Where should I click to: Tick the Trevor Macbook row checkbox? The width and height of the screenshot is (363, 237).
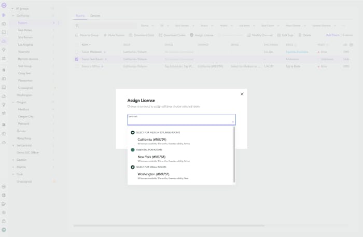77,52
